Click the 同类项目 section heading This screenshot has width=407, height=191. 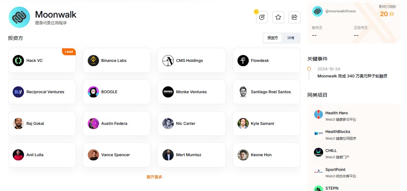317,95
